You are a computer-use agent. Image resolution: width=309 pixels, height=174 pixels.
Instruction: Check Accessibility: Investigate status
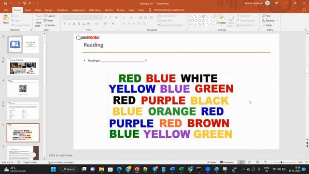tap(61, 162)
